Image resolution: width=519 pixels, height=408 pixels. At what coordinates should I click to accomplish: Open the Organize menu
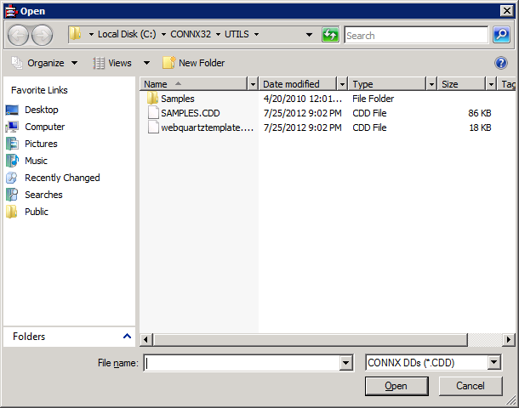[45, 63]
